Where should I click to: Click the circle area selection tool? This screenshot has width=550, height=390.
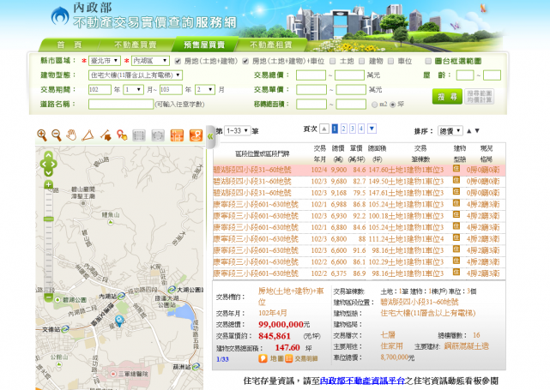tap(157, 135)
